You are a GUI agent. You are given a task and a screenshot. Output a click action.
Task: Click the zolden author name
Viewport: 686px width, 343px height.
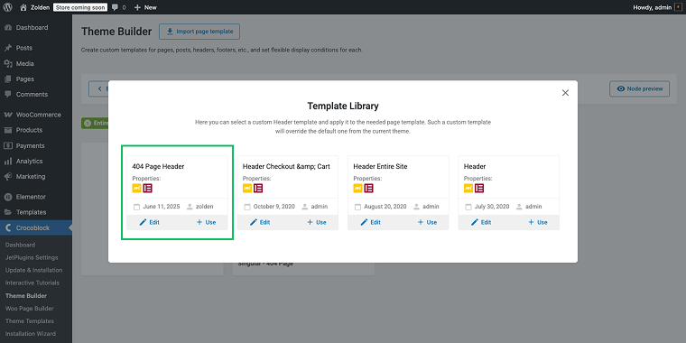[205, 207]
